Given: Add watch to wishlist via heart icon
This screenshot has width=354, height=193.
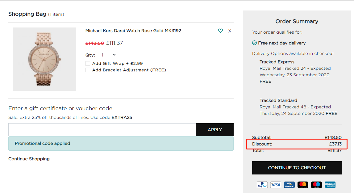Looking at the screenshot, I should tap(220, 31).
